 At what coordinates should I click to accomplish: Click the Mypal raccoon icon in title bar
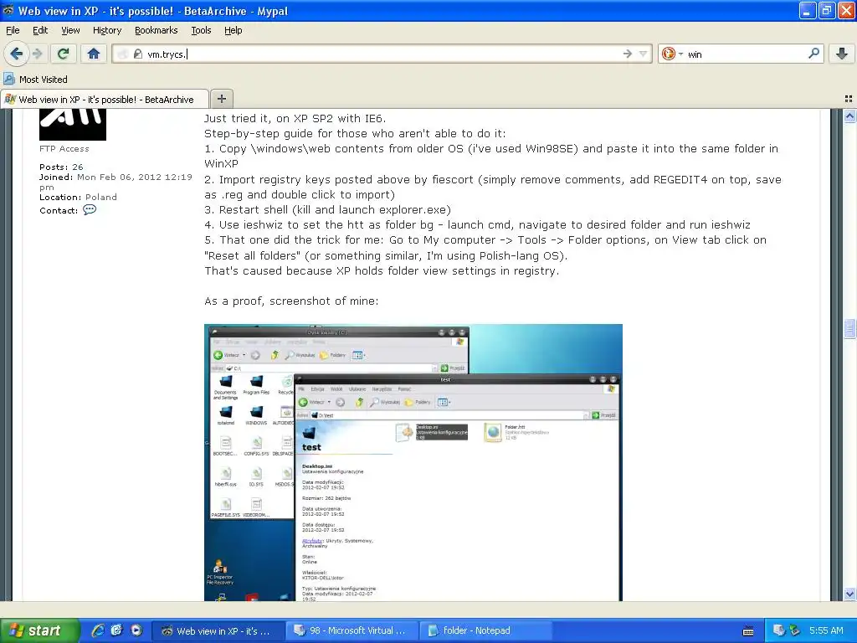coord(8,10)
